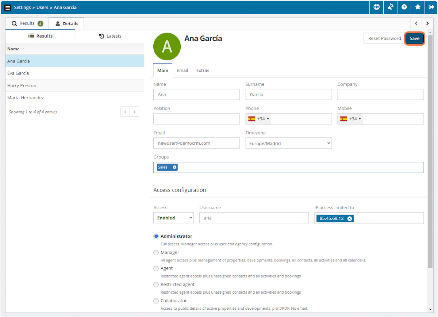
Task: Click the logout arrow icon
Action: [431, 7]
